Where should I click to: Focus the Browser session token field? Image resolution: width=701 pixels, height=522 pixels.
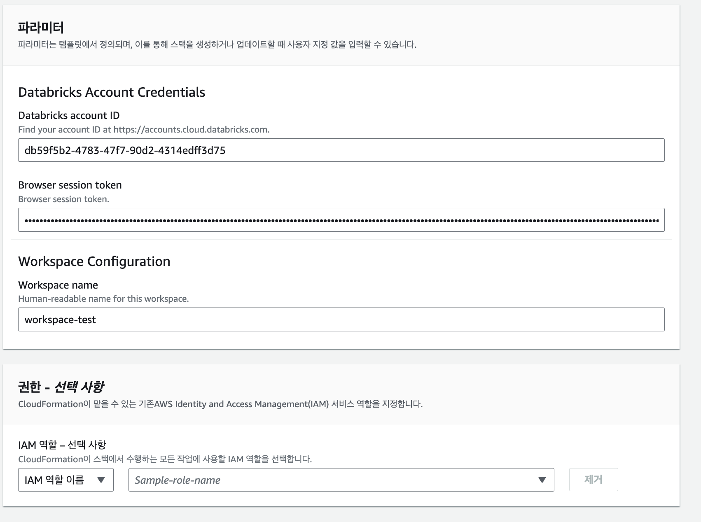point(341,220)
